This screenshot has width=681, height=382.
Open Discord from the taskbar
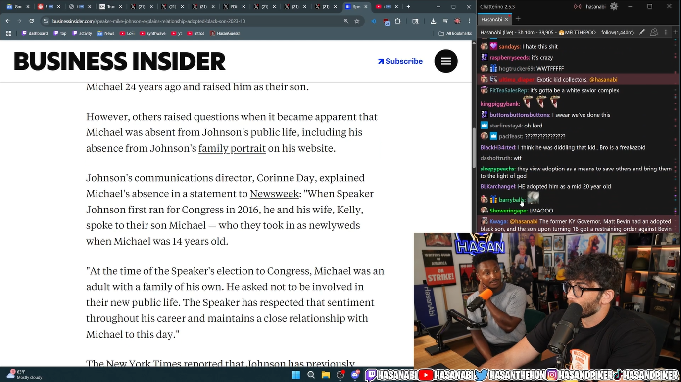click(x=355, y=375)
